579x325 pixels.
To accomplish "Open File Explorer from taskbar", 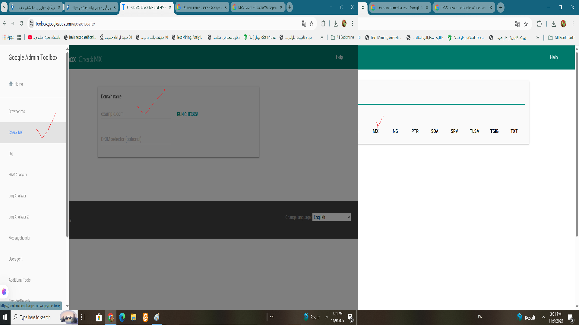I will (134, 317).
